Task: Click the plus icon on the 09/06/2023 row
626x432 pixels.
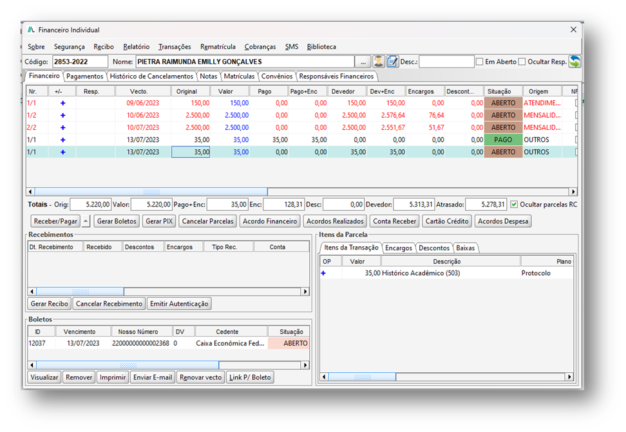Action: tap(62, 104)
